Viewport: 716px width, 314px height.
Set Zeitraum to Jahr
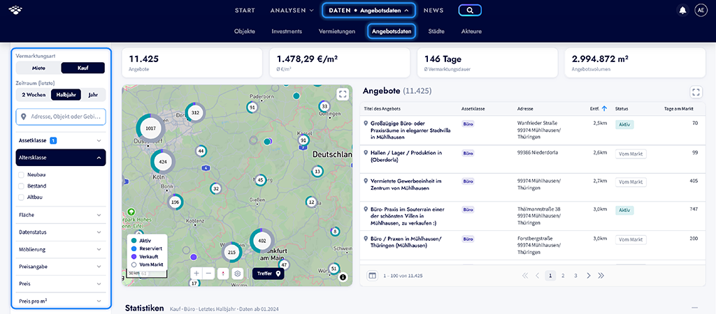93,95
